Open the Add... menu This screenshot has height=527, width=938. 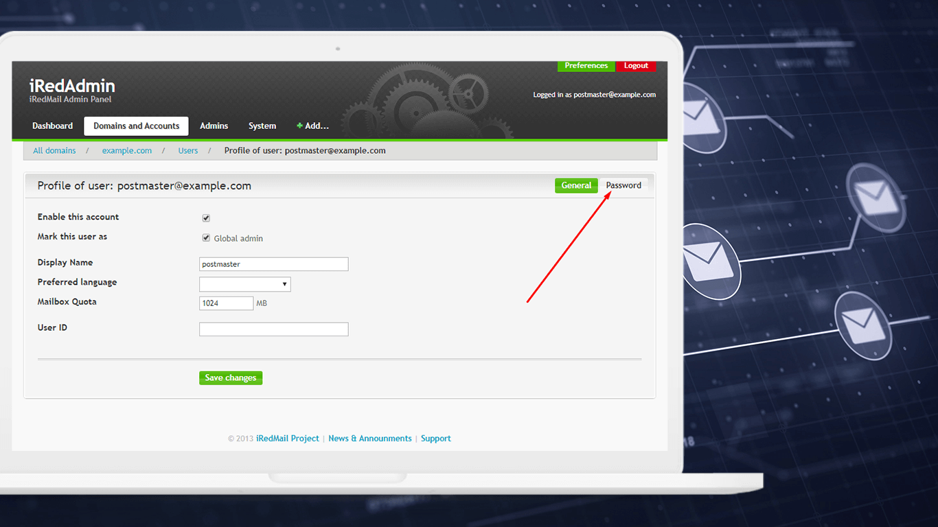pos(313,126)
